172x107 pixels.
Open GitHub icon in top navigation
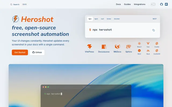[161, 4]
